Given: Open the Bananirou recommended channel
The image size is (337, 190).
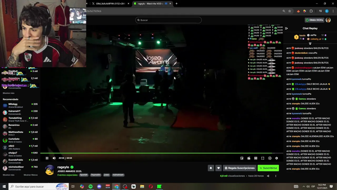Looking at the screenshot, I should (x=20, y=126).
